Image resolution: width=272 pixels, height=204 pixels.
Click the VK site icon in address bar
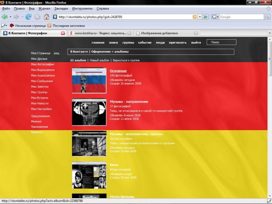point(55,17)
